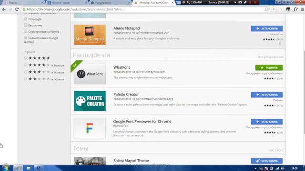Click the WhatFont star rating

[270, 78]
